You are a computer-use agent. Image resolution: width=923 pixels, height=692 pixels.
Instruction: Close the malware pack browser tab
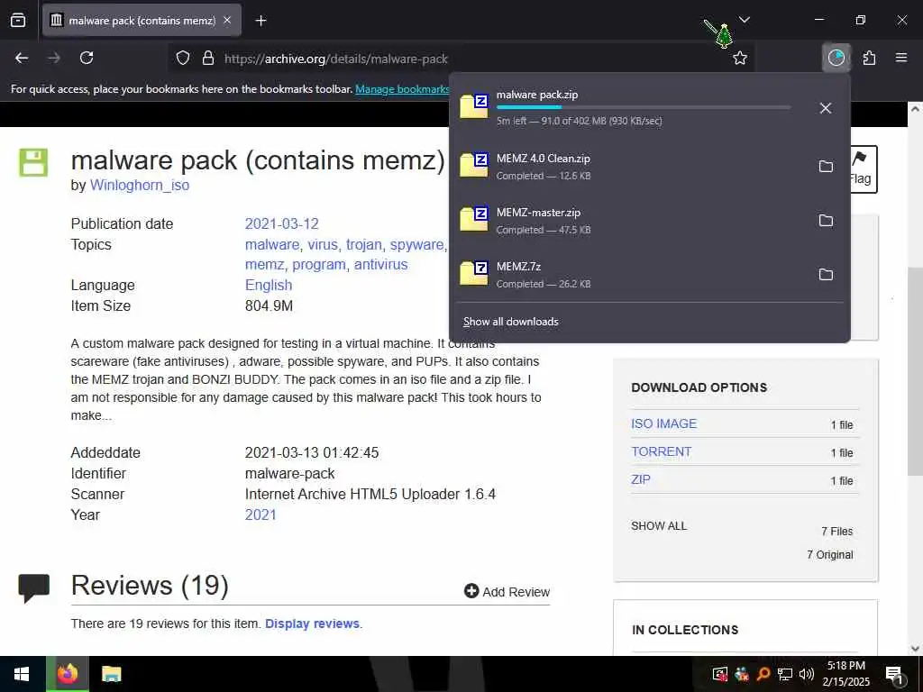227,21
